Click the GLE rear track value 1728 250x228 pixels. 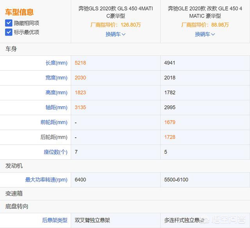pos(170,137)
